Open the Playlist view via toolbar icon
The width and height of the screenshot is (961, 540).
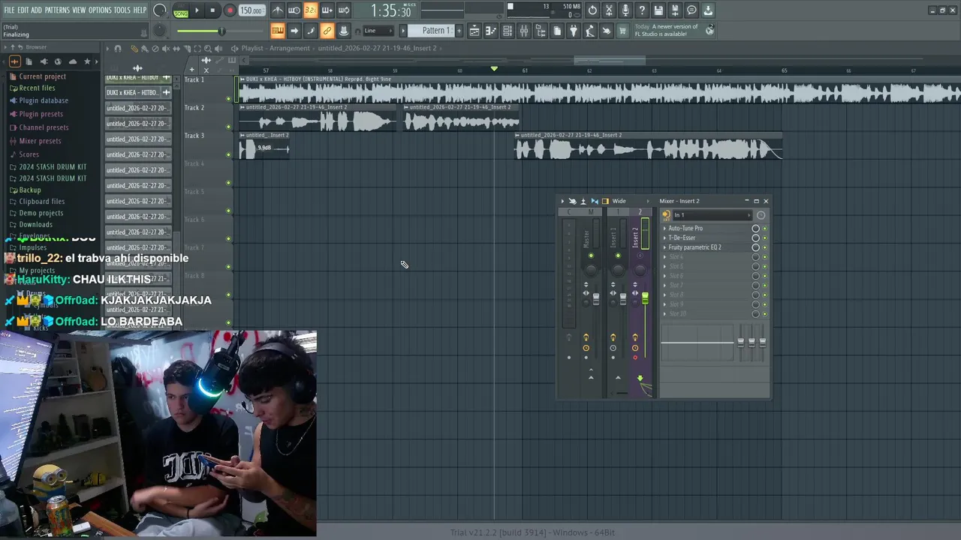[474, 31]
